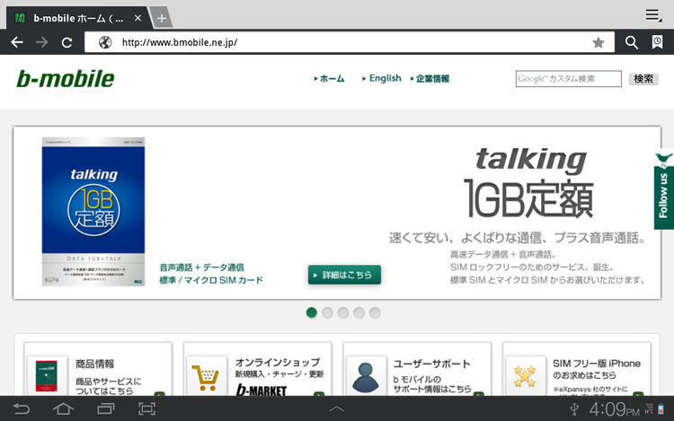This screenshot has height=421, width=674.
Task: Tap the 4:09 PM clock
Action: (x=614, y=409)
